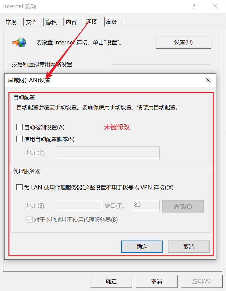Close the Internet Options window

pyautogui.click(x=215, y=6)
